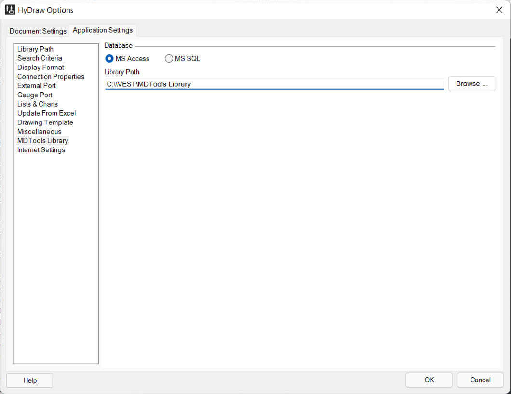Open the Application Settings tab
Screen dimensions: 511x394
103,30
